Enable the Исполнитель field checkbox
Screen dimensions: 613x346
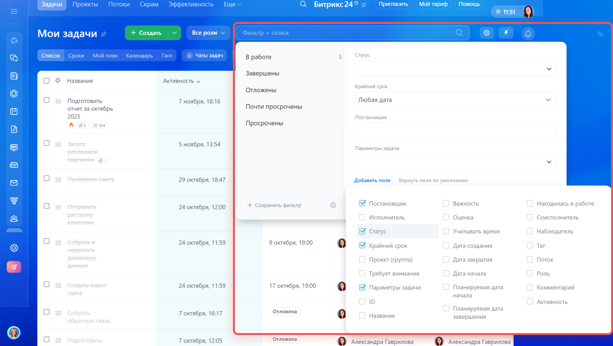coord(362,217)
